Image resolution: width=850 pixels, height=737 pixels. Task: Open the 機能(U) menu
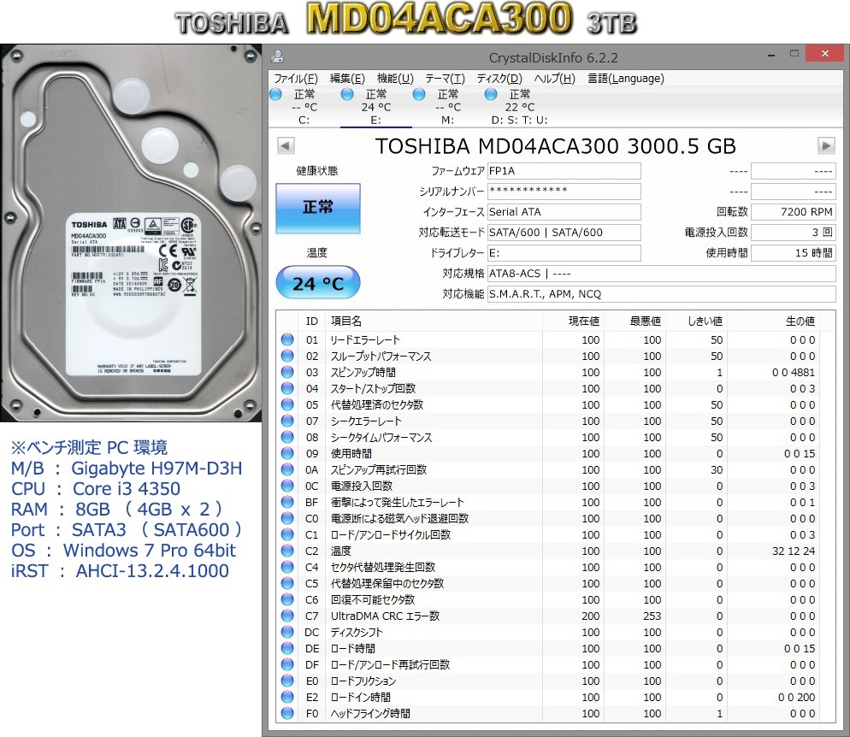tap(395, 79)
